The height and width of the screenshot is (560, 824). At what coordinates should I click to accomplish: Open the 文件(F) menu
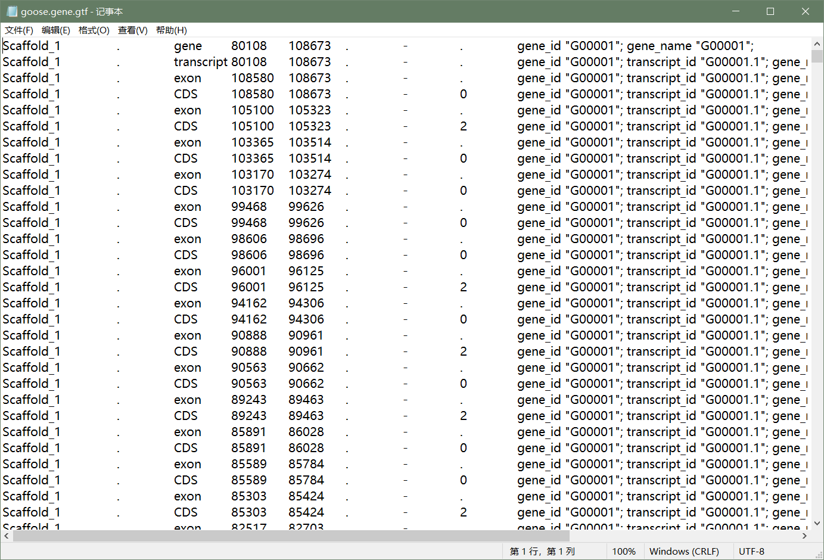[18, 30]
